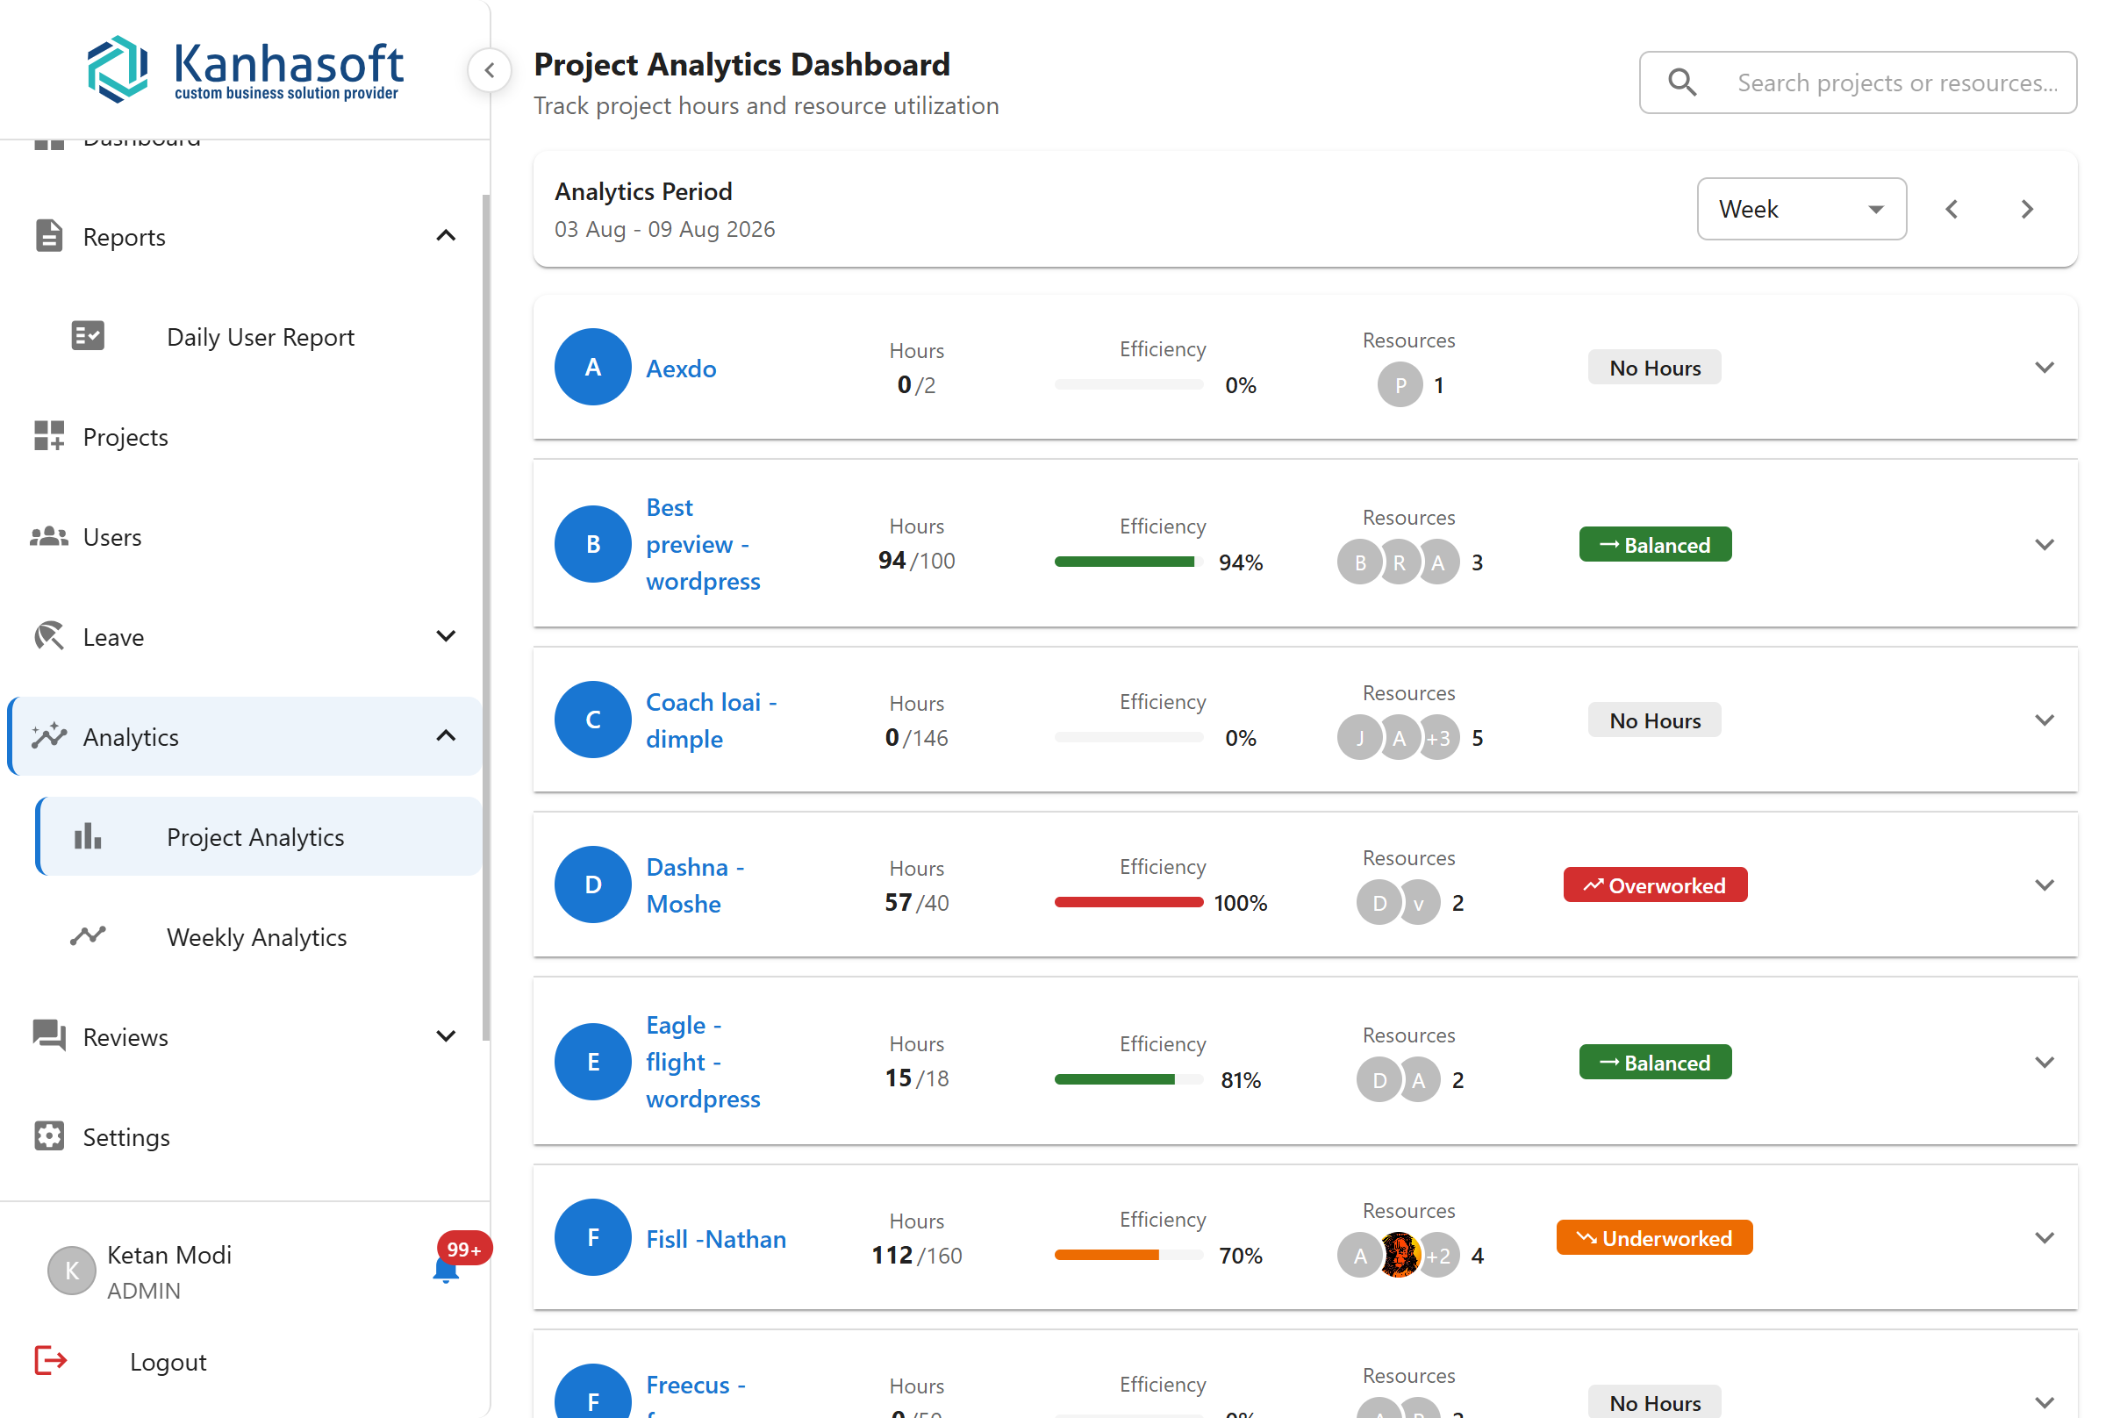Click the Analytics sparkline icon
The width and height of the screenshot is (2120, 1418).
click(49, 736)
